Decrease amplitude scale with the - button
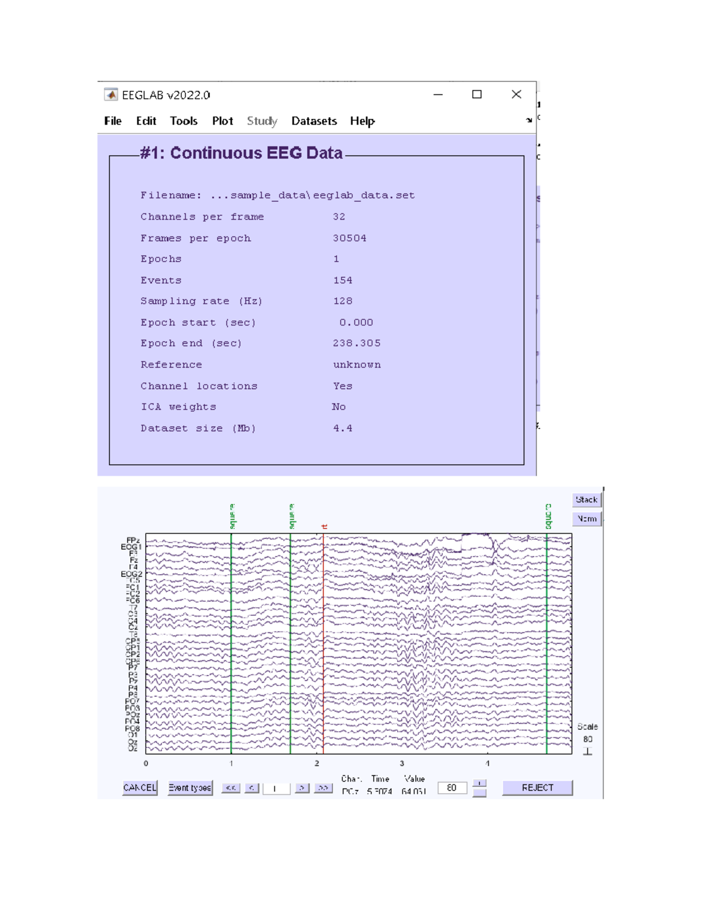702x909 pixels. tap(479, 793)
